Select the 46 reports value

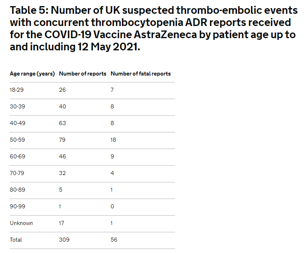63,156
